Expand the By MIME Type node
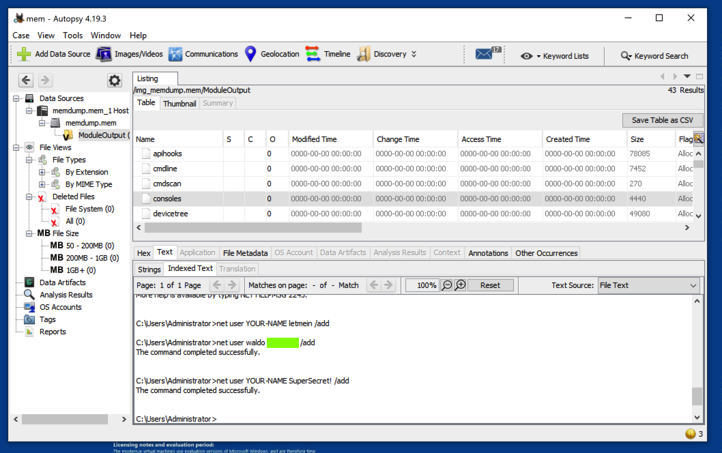Image resolution: width=722 pixels, height=453 pixels. [43, 184]
